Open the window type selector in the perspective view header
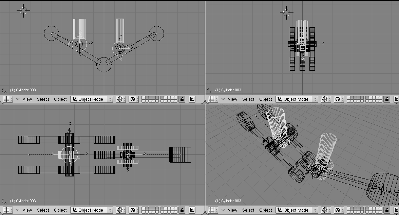 tap(213, 210)
